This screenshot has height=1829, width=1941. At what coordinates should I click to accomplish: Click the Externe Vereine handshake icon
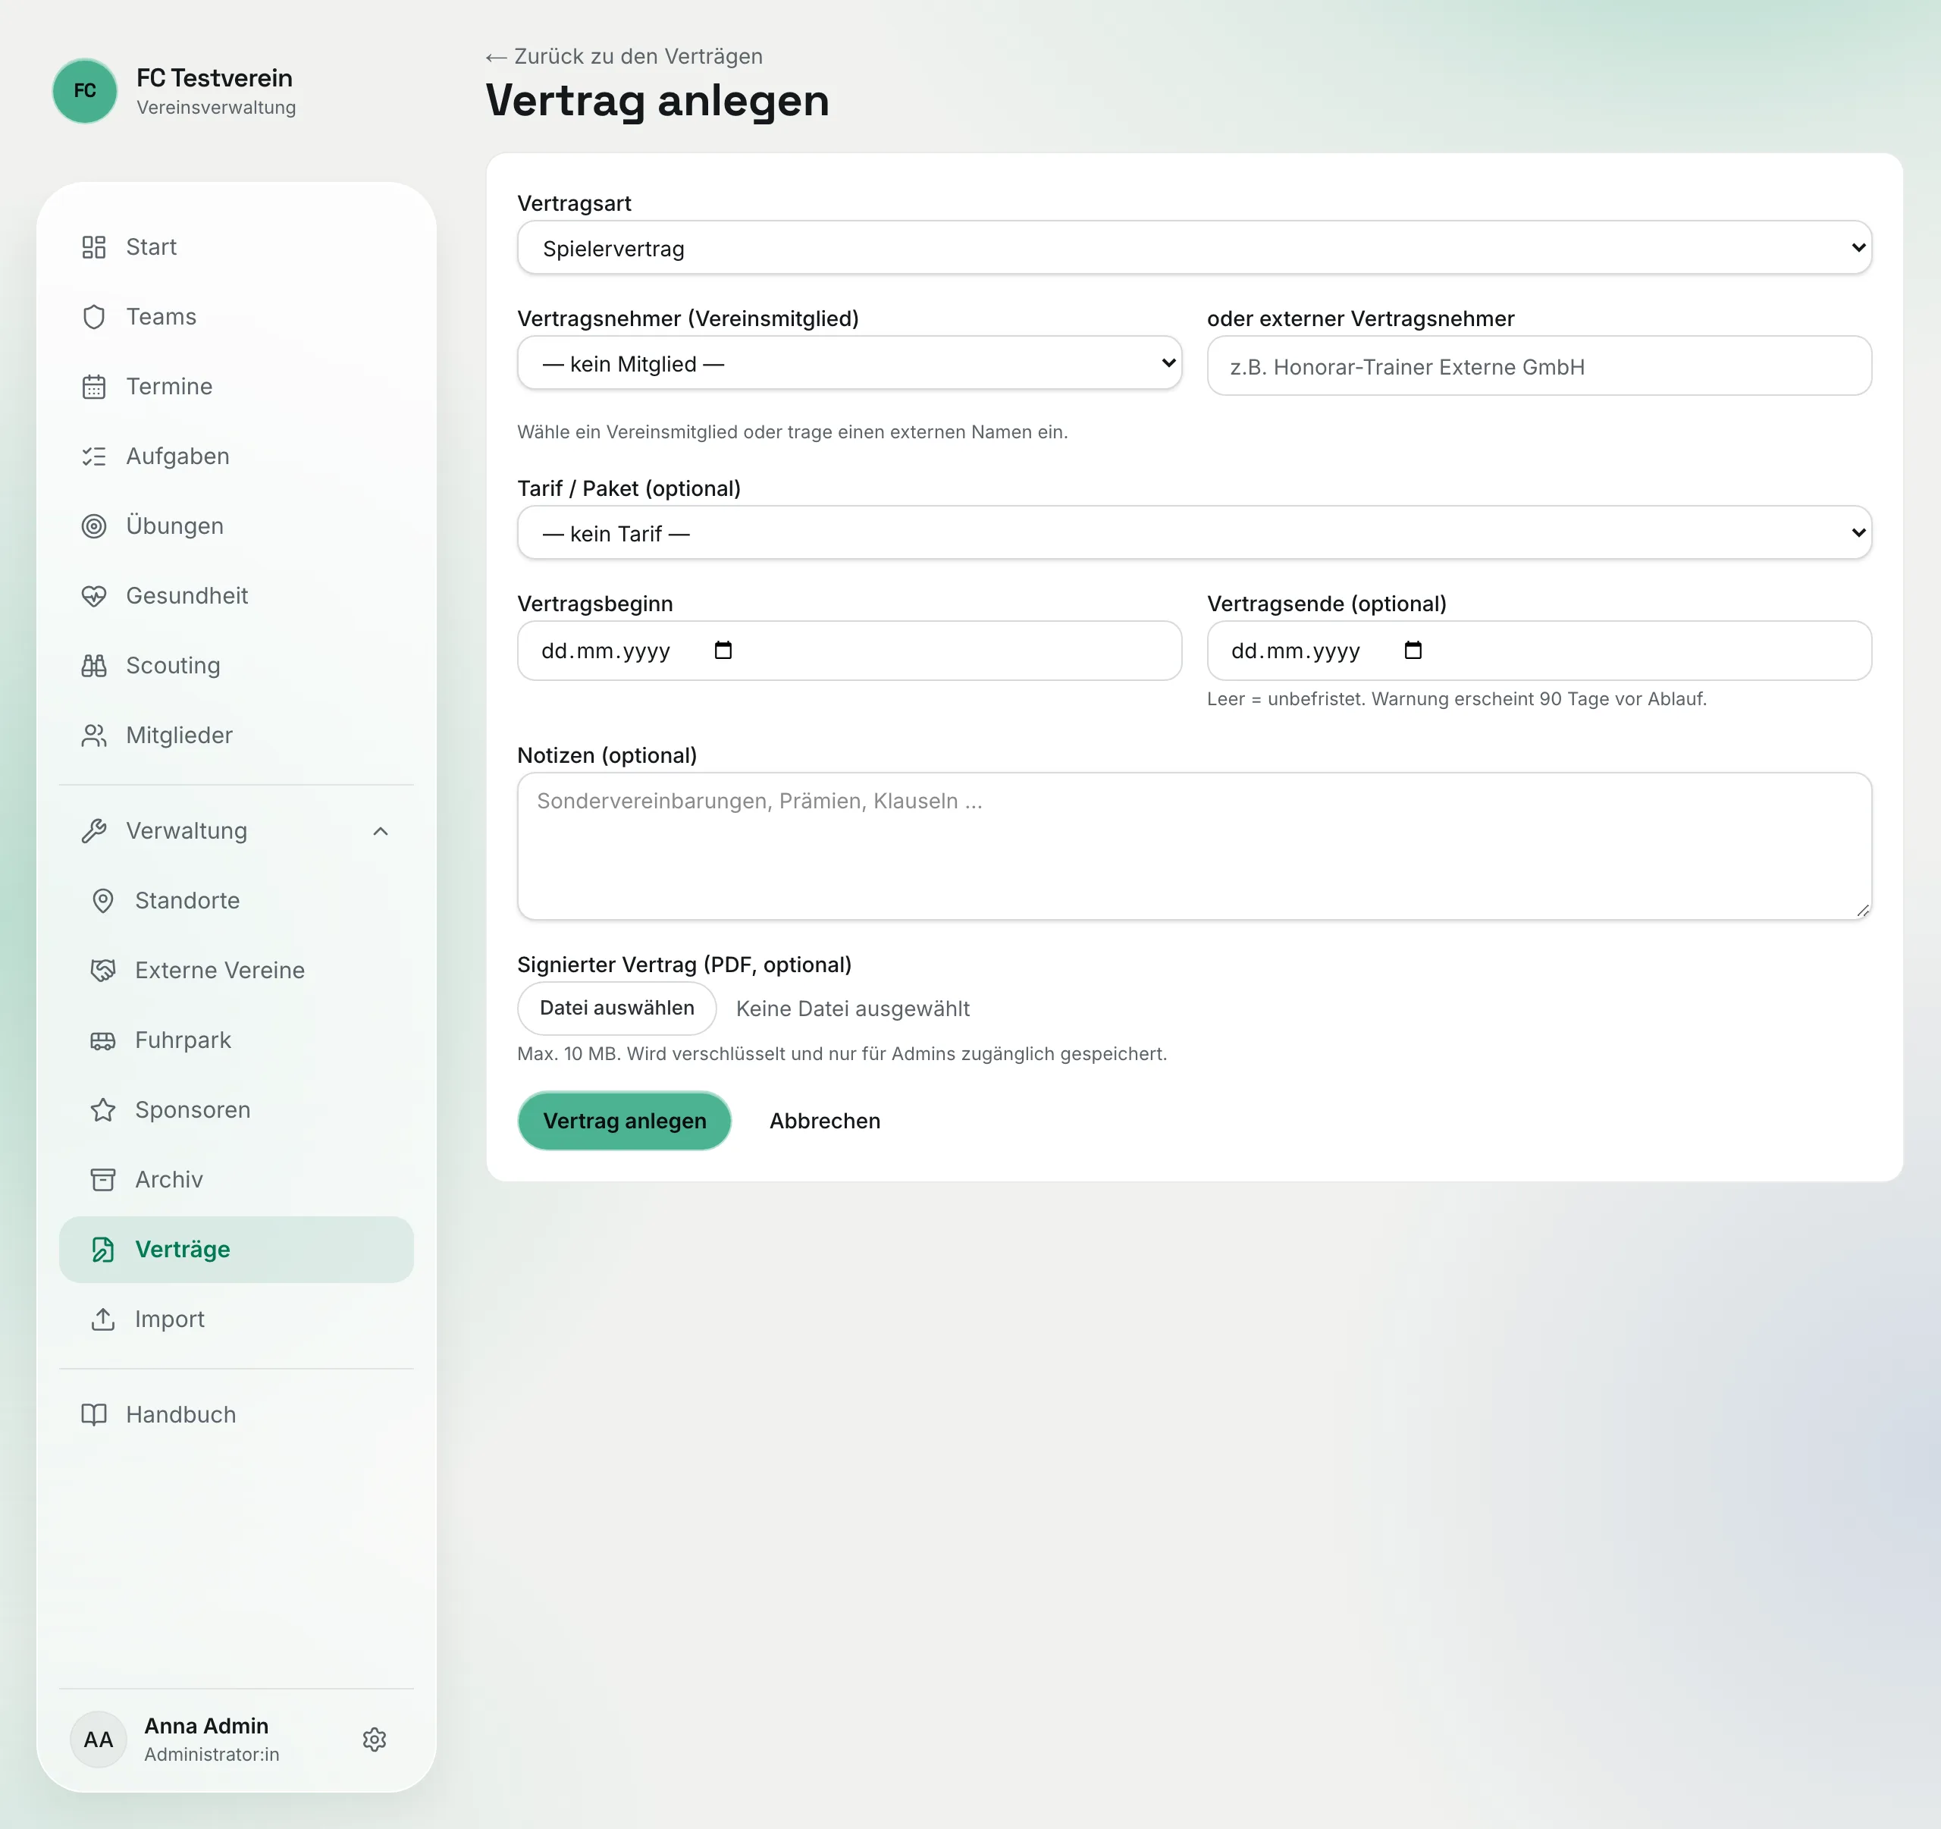tap(102, 971)
